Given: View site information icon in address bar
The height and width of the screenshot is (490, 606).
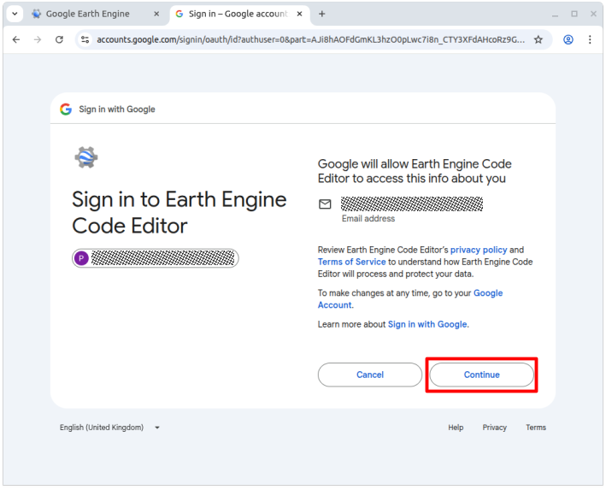Looking at the screenshot, I should (84, 39).
